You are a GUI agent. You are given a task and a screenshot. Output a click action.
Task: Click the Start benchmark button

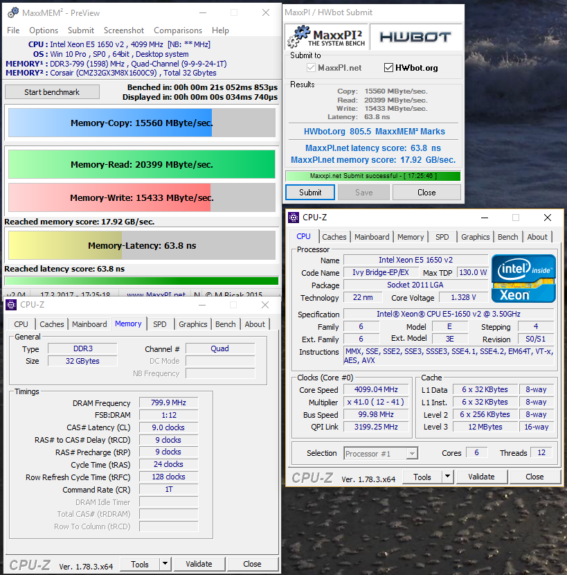(52, 92)
